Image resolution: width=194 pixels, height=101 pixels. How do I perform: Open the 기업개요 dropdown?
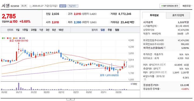(x=73, y=6)
